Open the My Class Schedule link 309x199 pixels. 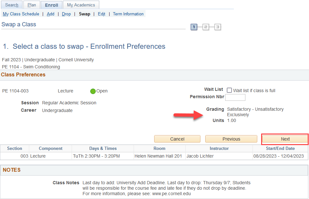pyautogui.click(x=21, y=14)
